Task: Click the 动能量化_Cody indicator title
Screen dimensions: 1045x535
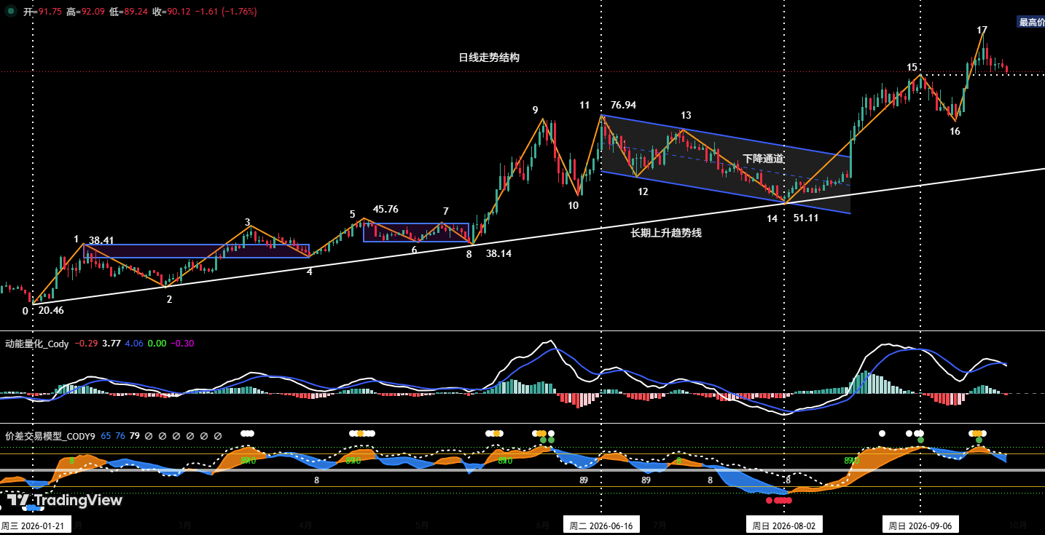Action: coord(37,344)
